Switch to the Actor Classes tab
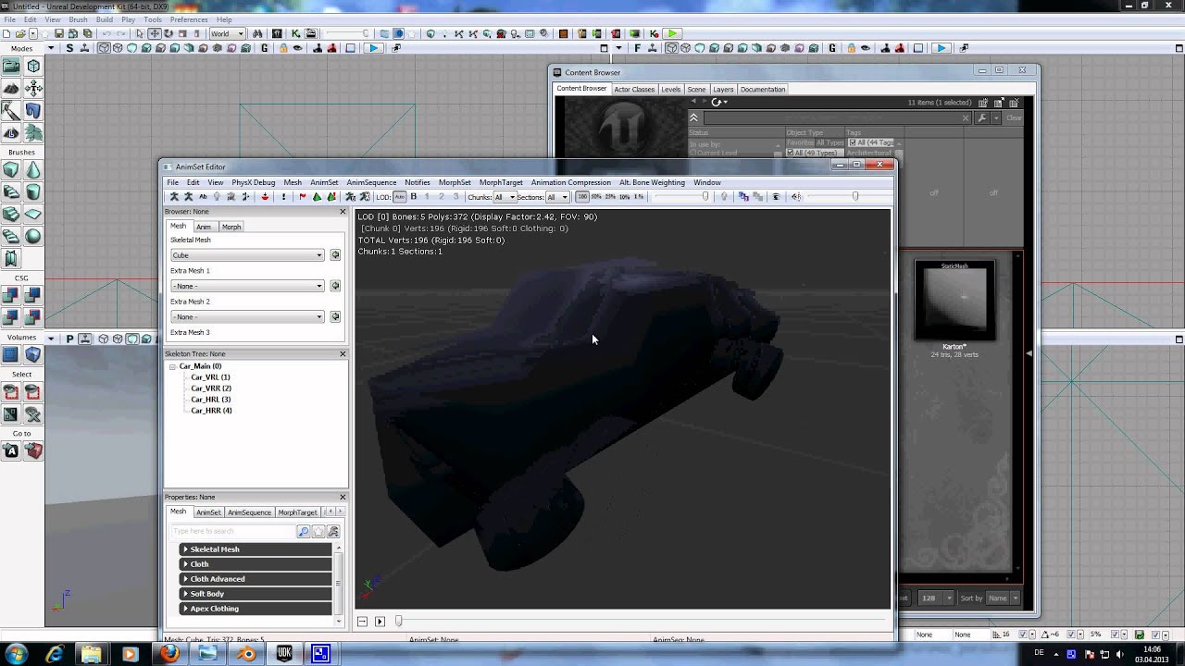This screenshot has height=666, width=1185. 634,89
